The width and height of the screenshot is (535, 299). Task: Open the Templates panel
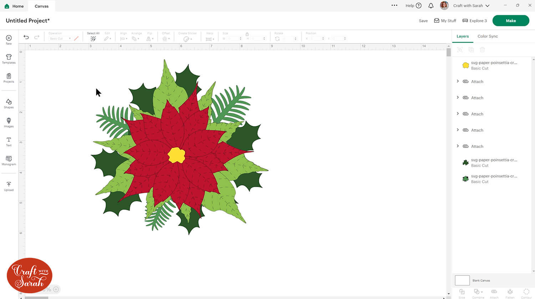pos(9,59)
